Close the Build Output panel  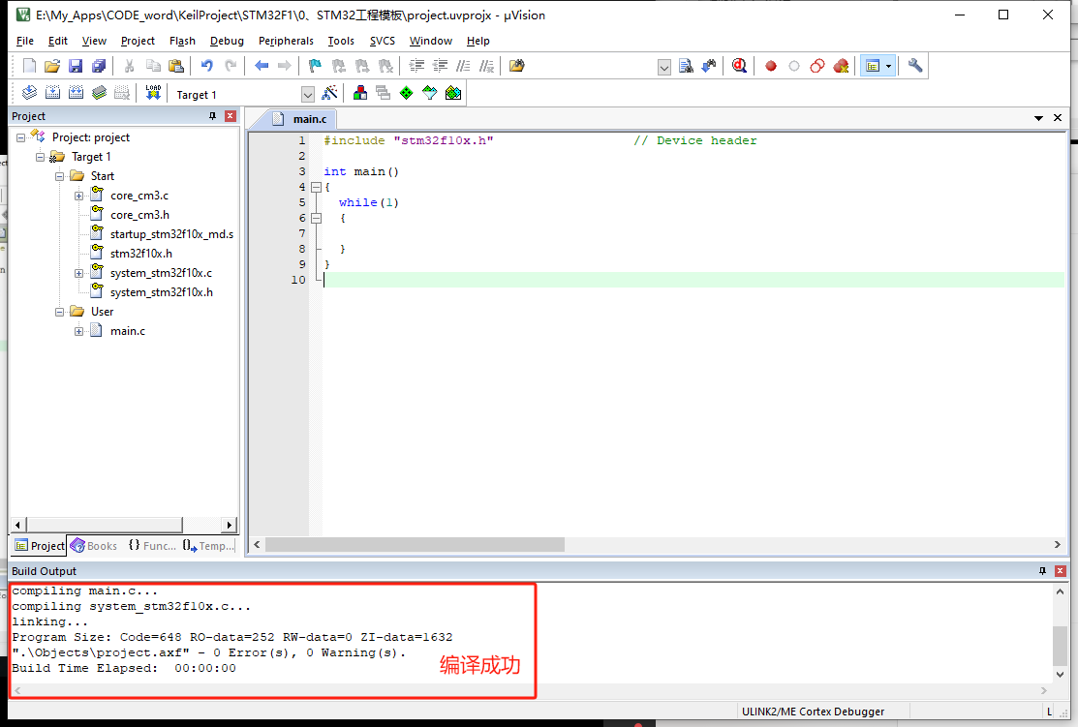point(1061,571)
